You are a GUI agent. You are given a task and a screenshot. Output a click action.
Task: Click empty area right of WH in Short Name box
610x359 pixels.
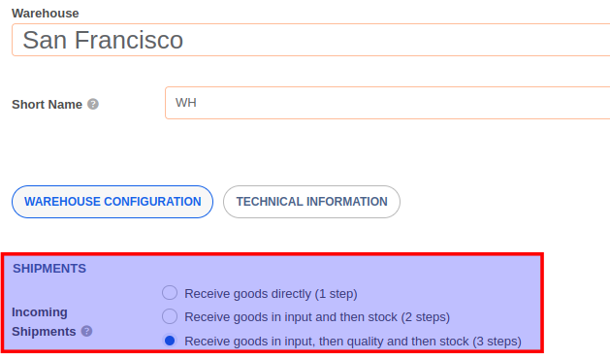(401, 103)
